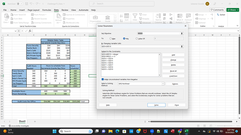The width and height of the screenshot is (241, 135).
Task: Open Queries & Connections pane
Action: (74, 15)
